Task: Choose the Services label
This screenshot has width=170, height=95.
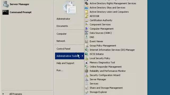Action: coord(94,84)
